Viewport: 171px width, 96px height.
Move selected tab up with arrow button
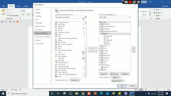click(134, 48)
